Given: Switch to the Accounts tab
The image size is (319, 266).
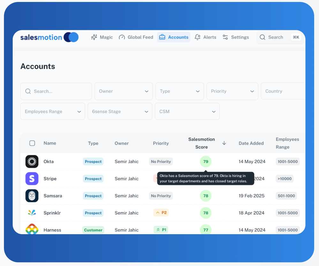Looking at the screenshot, I should [174, 37].
